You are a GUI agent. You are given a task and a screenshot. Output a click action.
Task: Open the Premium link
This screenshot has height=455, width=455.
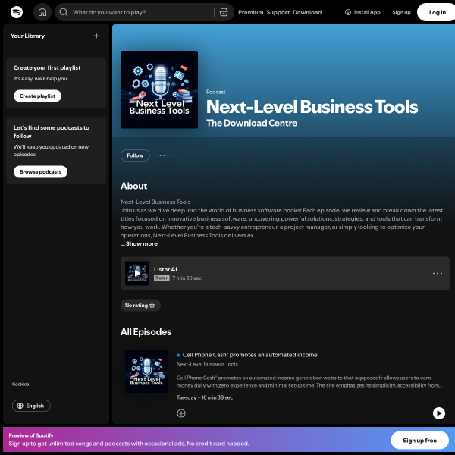click(x=251, y=12)
